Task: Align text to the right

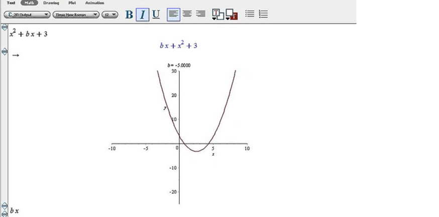Action: tap(200, 14)
